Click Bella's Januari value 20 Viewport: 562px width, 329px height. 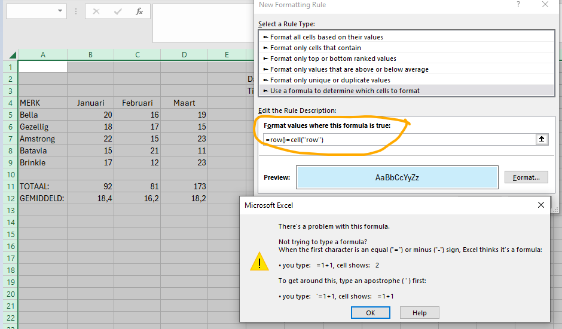[x=90, y=115]
